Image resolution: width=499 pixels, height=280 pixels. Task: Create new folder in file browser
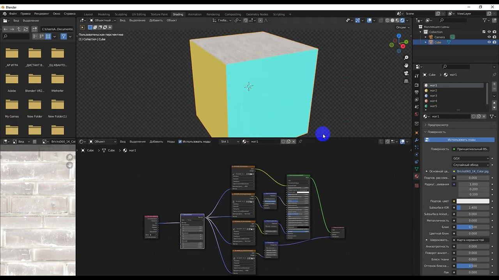[35, 29]
